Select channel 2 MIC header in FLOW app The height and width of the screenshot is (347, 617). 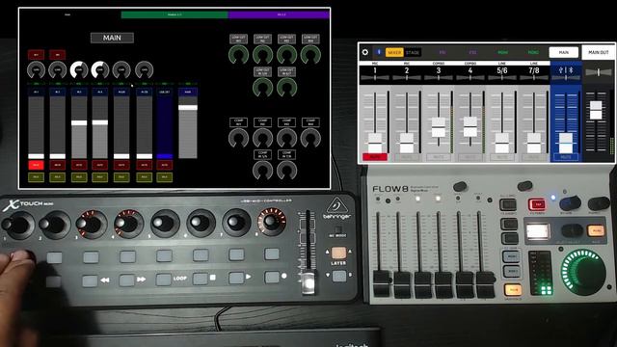[407, 71]
